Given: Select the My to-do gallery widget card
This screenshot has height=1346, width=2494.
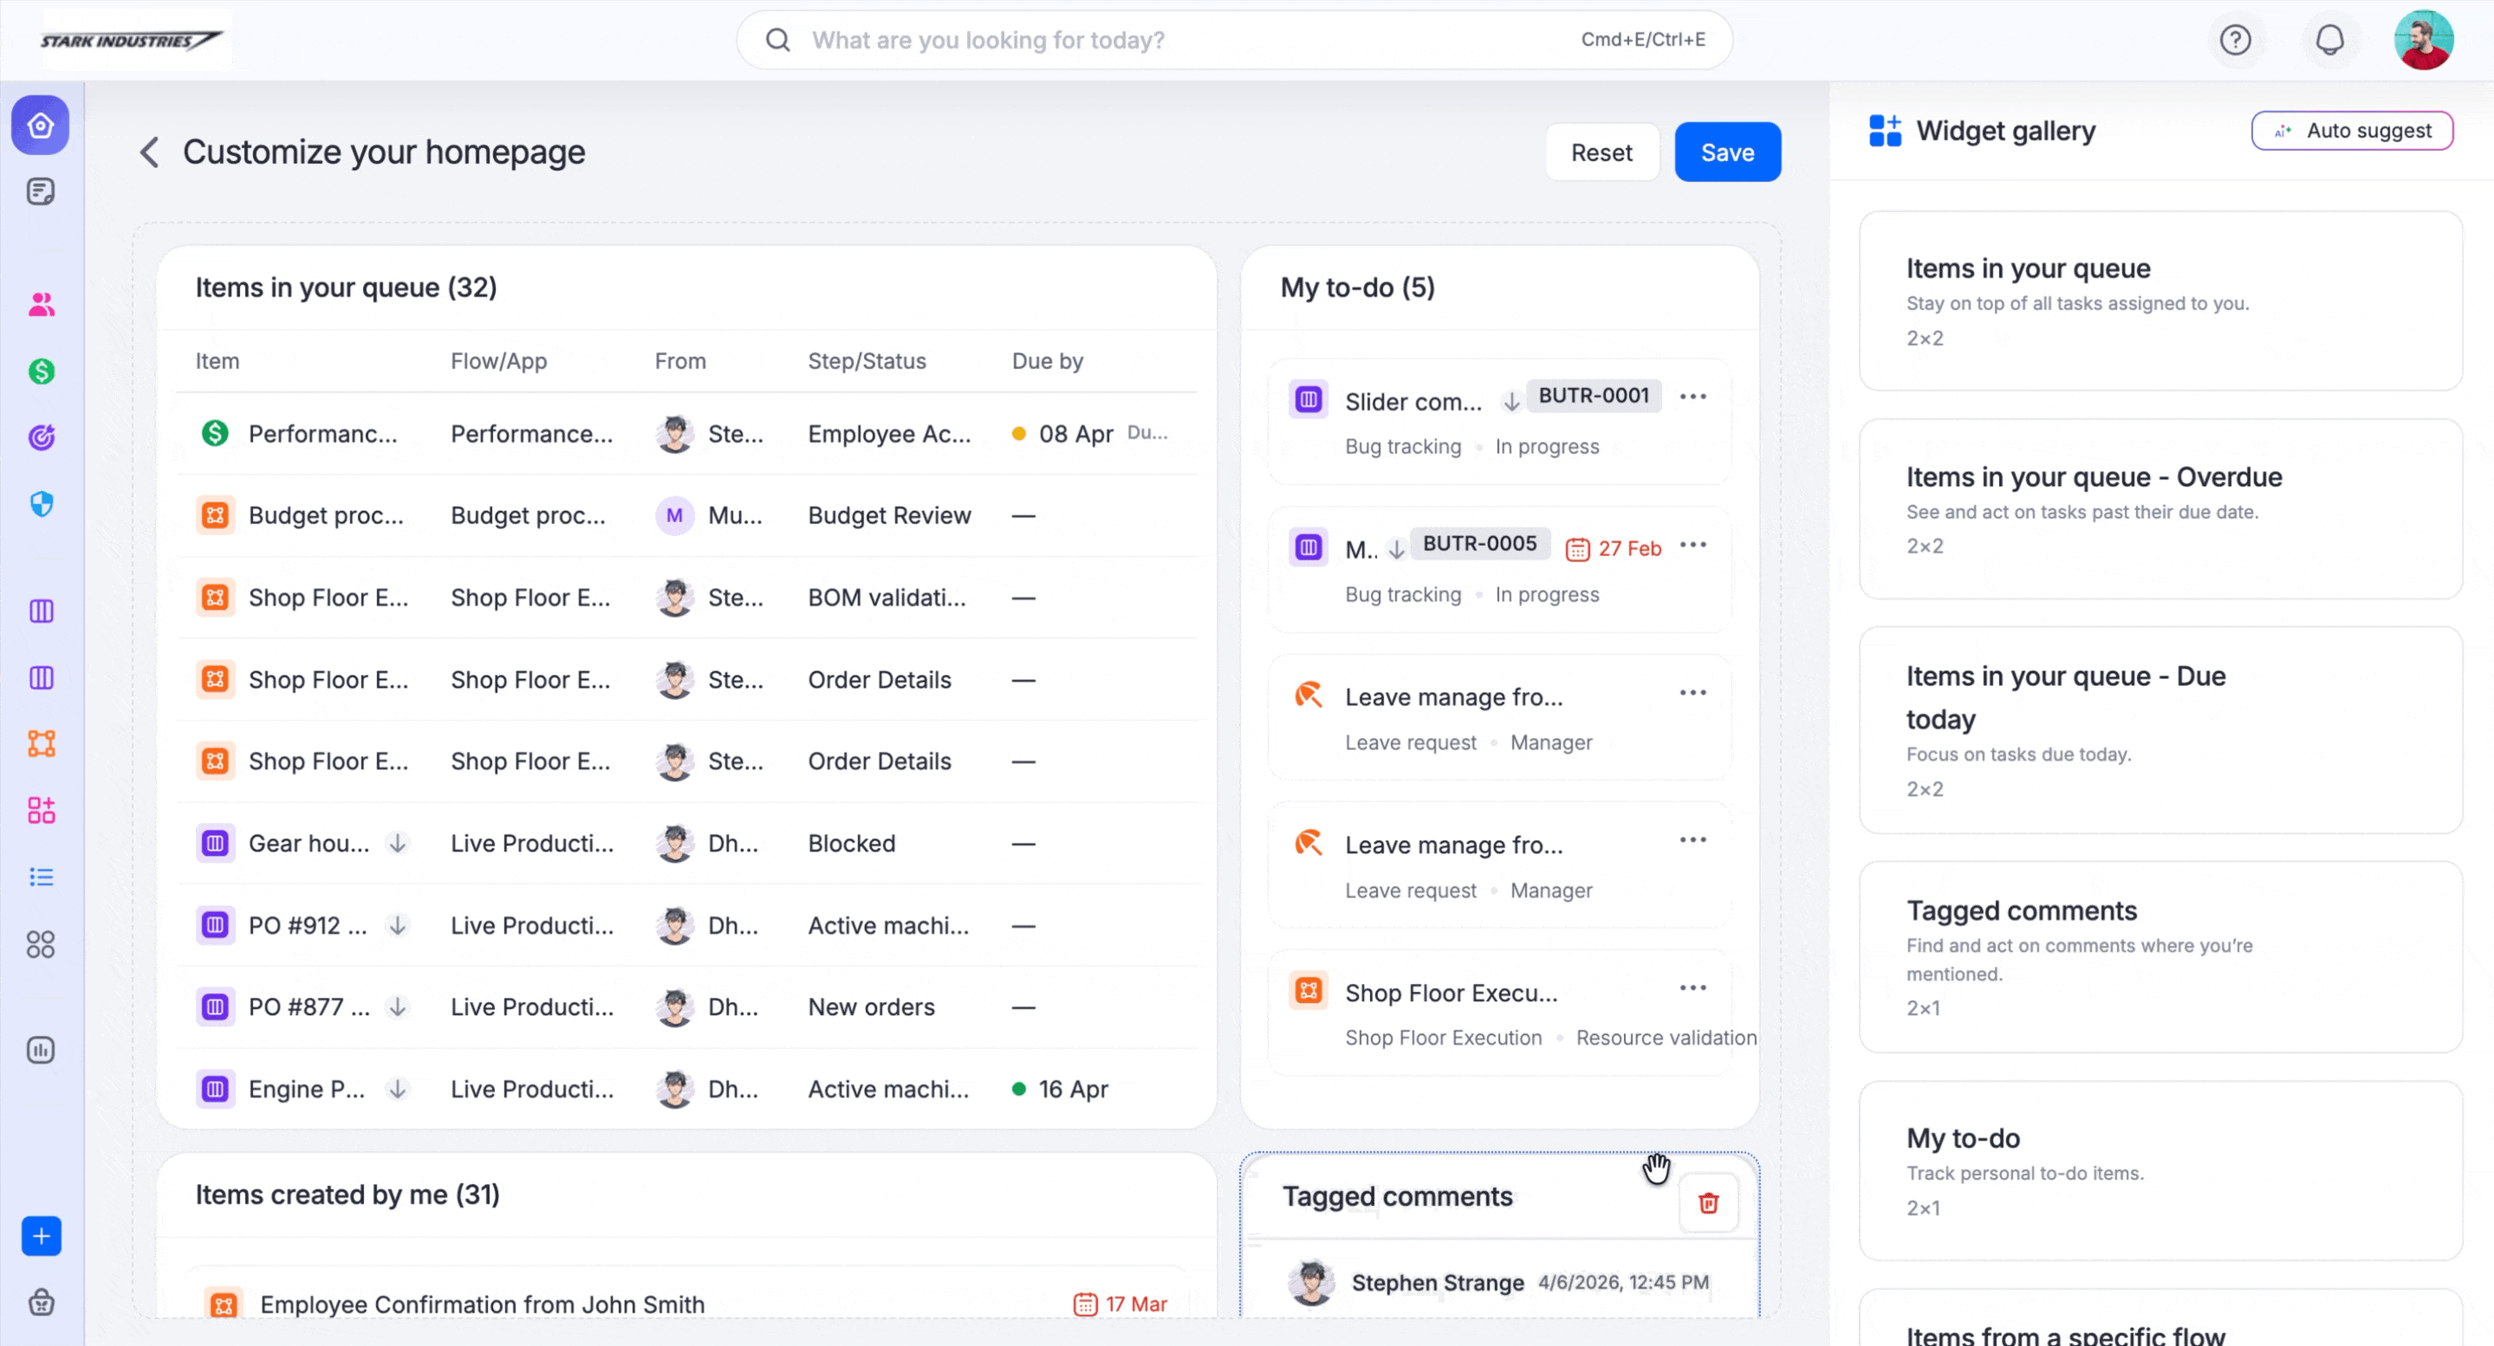Looking at the screenshot, I should [2159, 1170].
